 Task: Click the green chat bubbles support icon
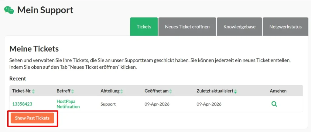[x=9, y=10]
